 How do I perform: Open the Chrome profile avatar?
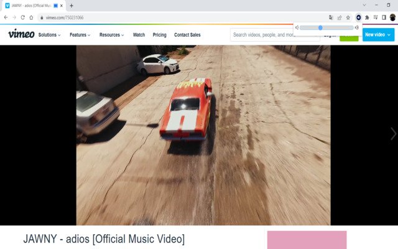(x=392, y=17)
